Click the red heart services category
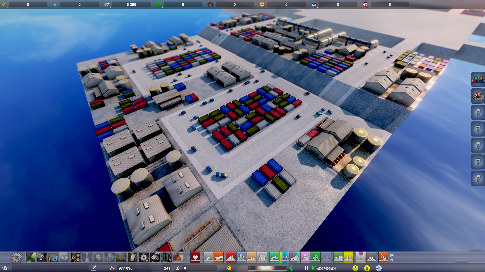485x272 pixels. tap(195, 258)
